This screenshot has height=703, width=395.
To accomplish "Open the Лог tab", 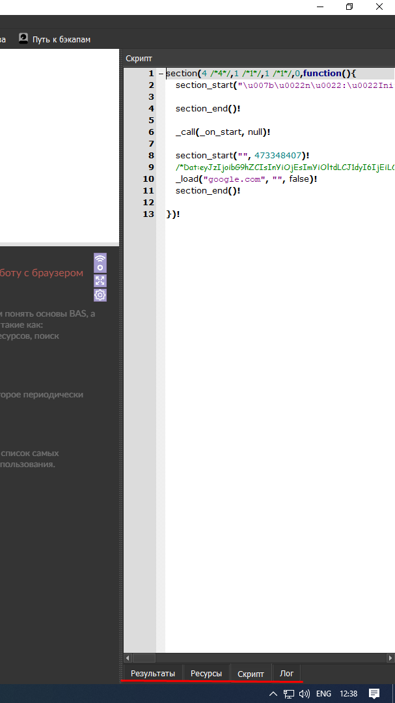I will 286,674.
